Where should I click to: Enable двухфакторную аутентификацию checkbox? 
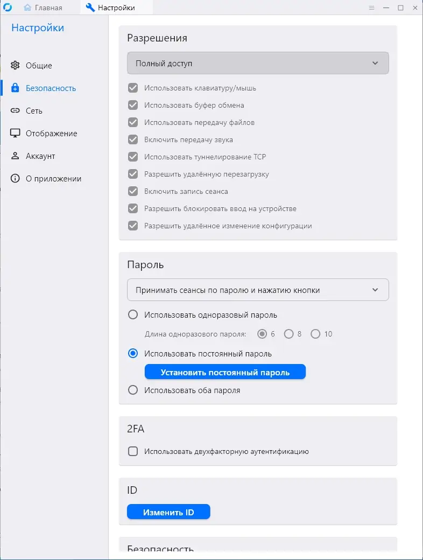pos(133,451)
